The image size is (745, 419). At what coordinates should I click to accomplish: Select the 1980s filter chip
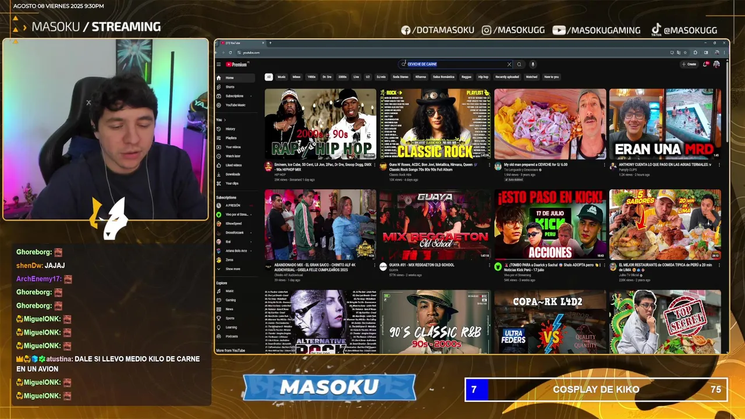(x=311, y=77)
